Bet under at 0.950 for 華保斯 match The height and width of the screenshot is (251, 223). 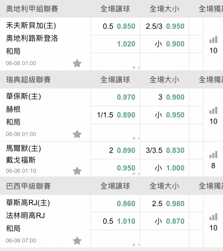tap(164, 115)
